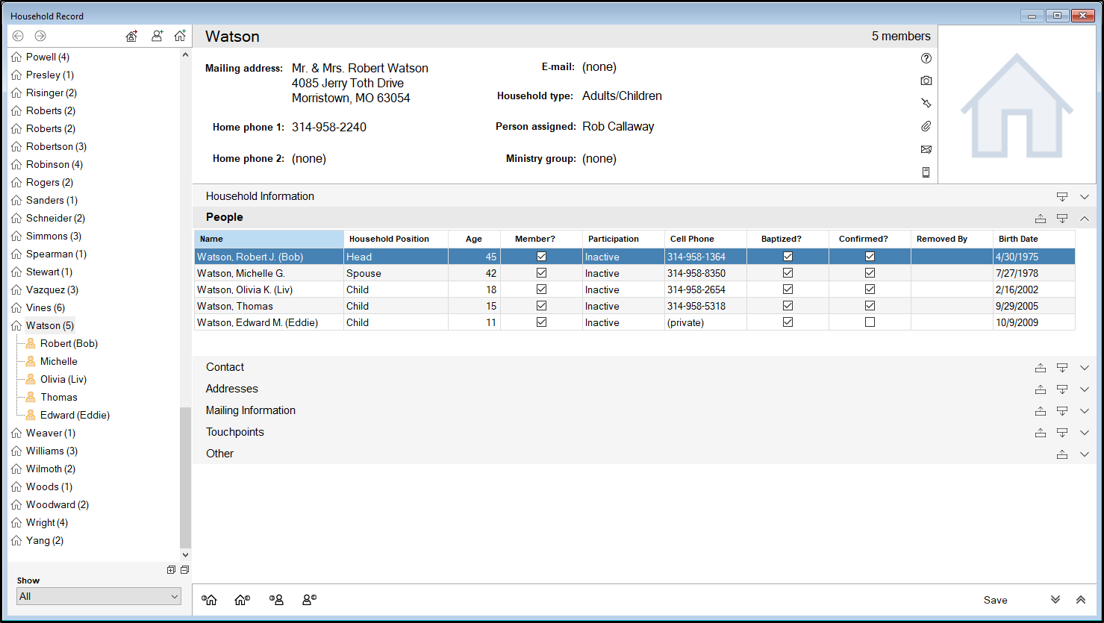Go to the previous household icon
This screenshot has width=1104, height=623.
point(210,600)
